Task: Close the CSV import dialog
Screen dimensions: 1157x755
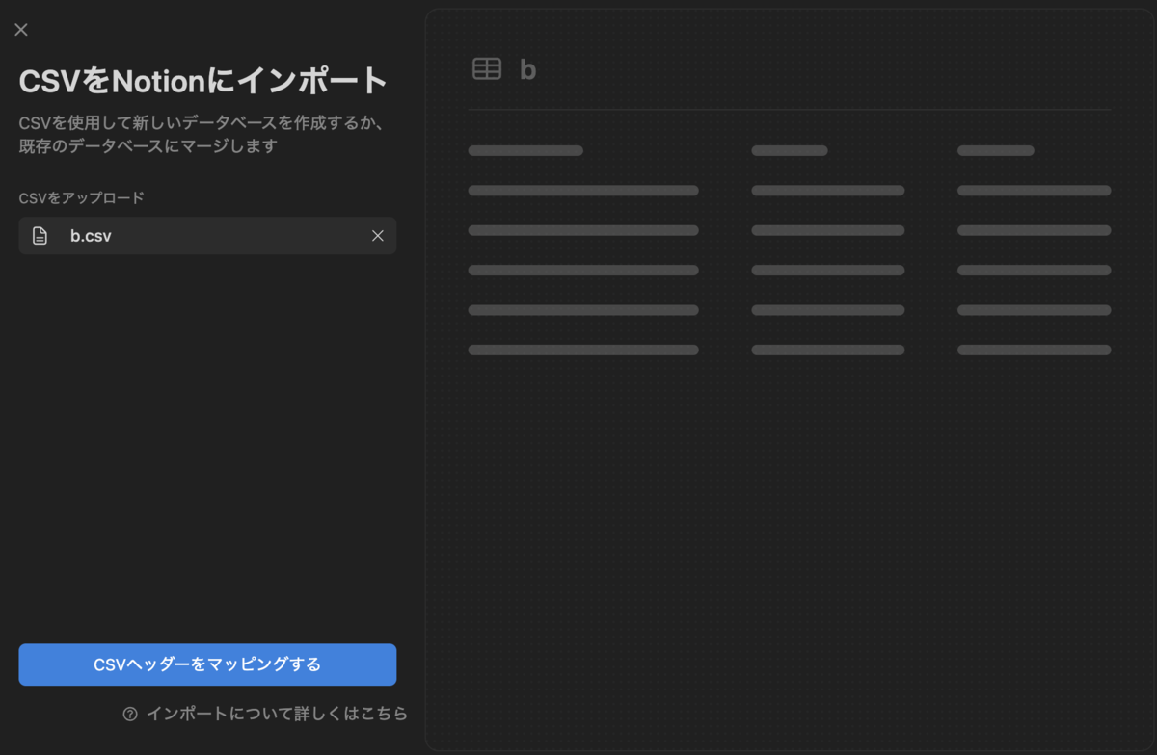Action: pos(21,30)
